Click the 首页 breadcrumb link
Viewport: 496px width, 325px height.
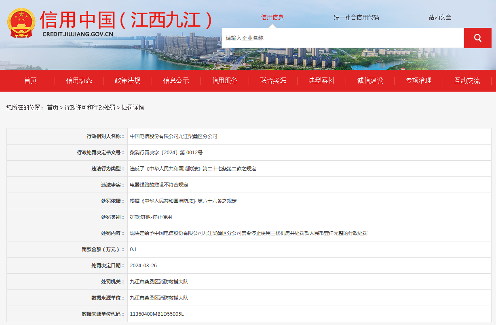tap(53, 107)
